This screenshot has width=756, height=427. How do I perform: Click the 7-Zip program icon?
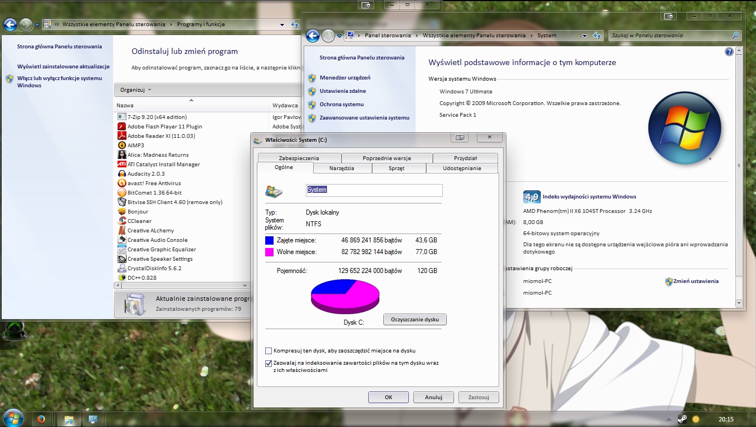pos(121,117)
